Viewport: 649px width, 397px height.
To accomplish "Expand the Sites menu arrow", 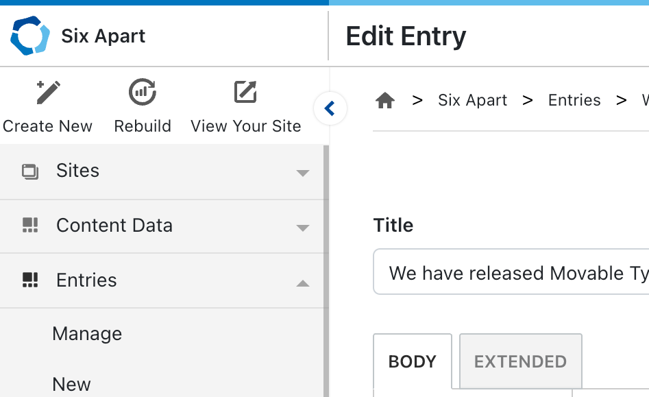I will pos(303,173).
